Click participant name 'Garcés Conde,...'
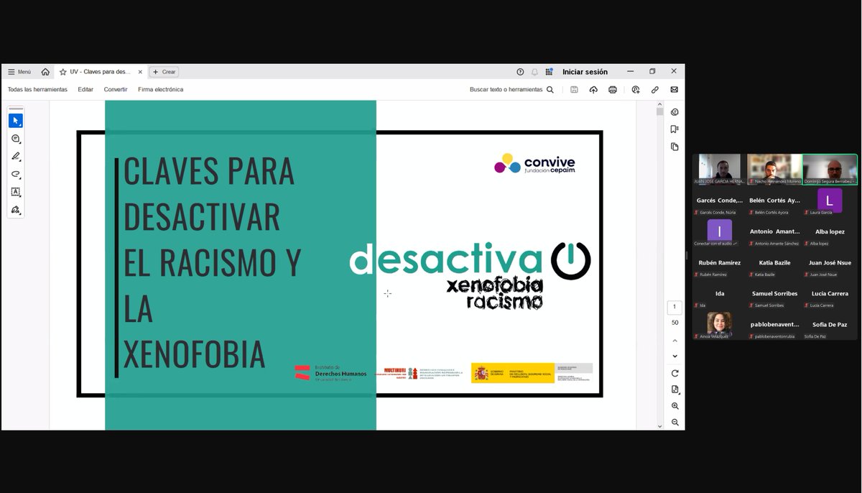This screenshot has height=493, width=862. tap(720, 201)
